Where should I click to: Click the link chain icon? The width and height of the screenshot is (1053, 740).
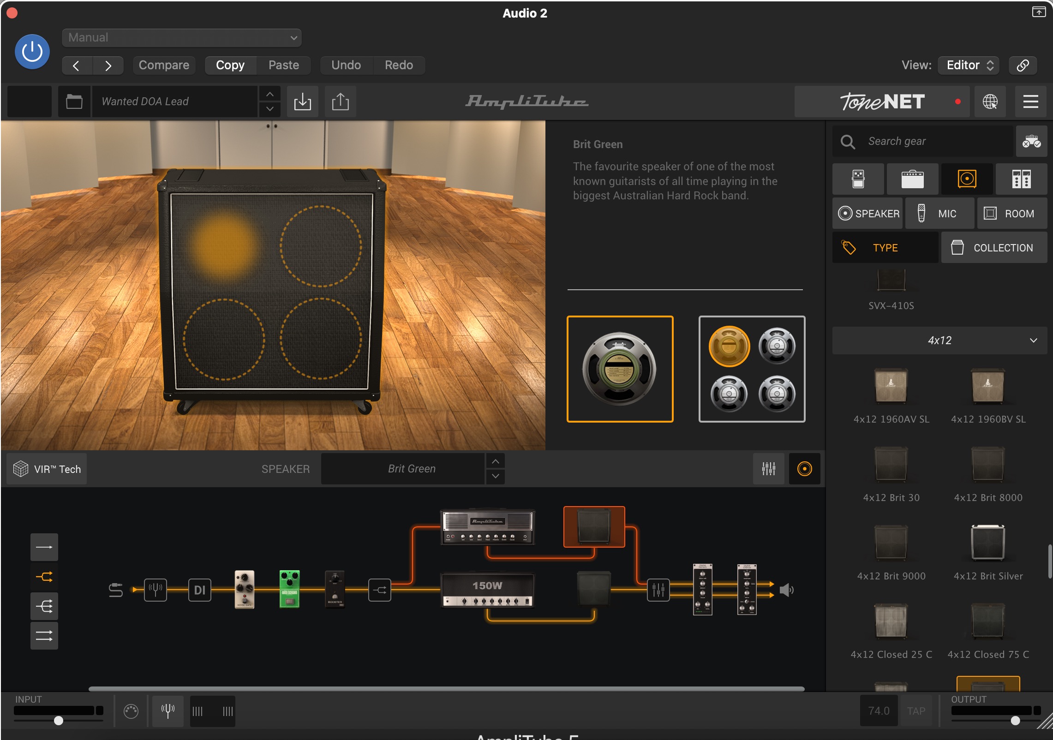[x=1023, y=65]
